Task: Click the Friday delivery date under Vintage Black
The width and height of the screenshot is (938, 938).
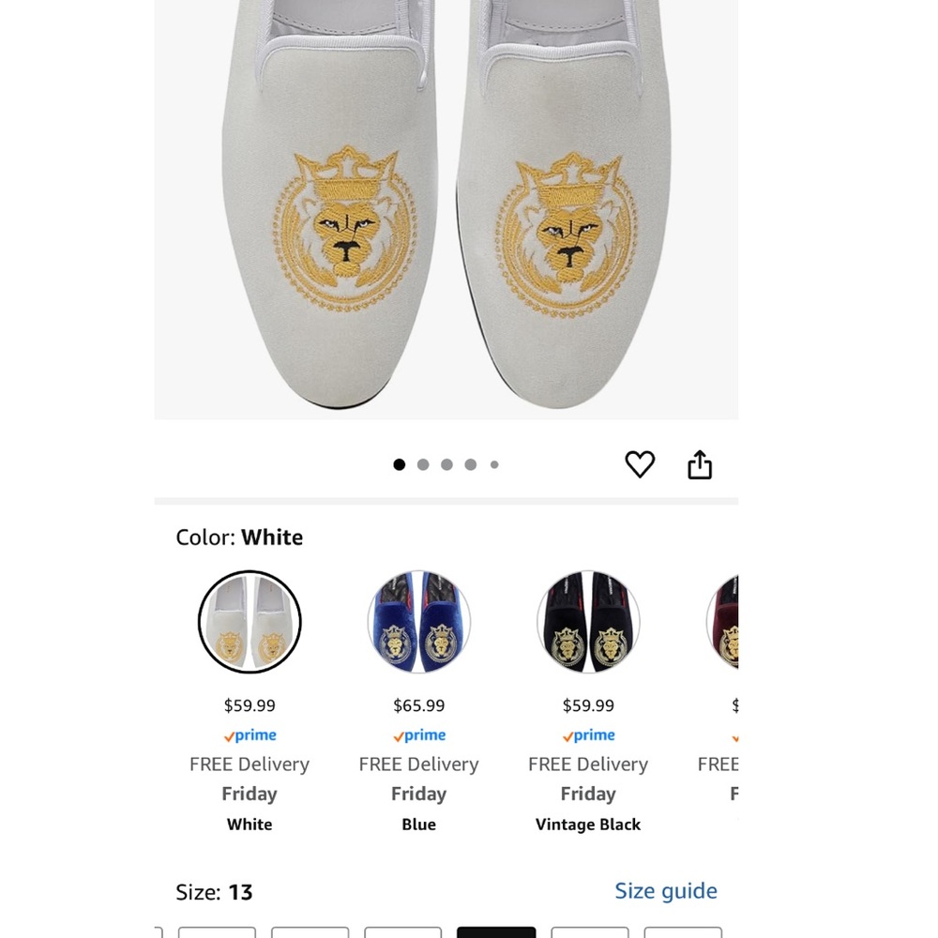Action: pyautogui.click(x=588, y=794)
